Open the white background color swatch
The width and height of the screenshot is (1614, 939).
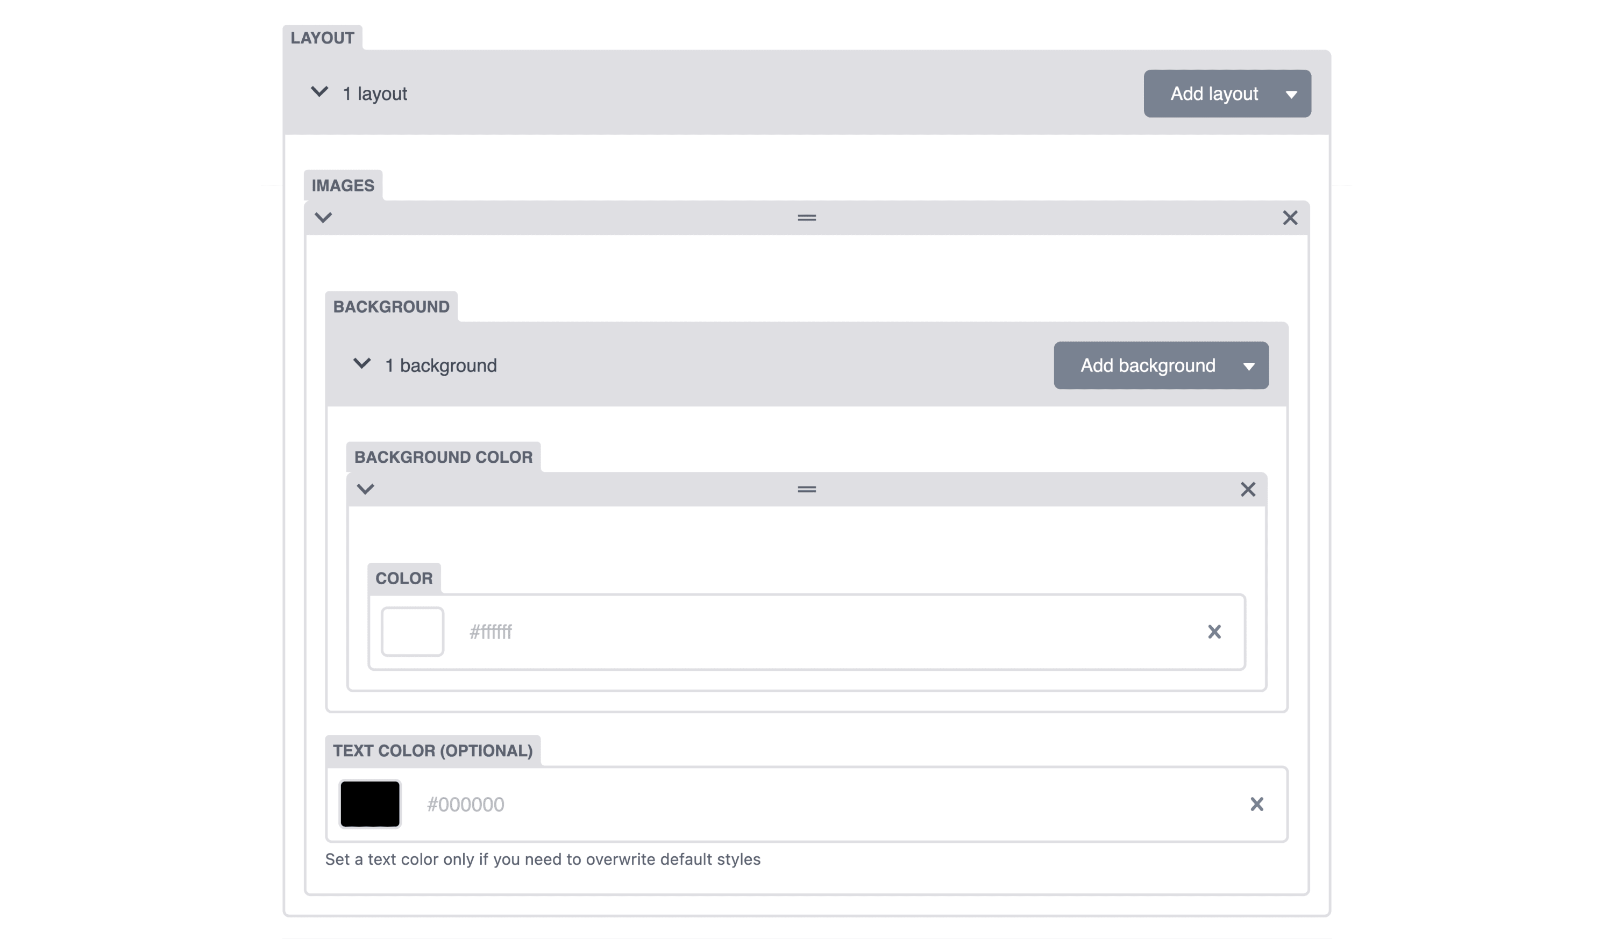click(412, 631)
